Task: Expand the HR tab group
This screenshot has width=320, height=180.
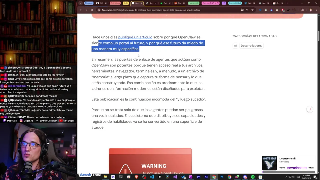Action: coord(224,3)
